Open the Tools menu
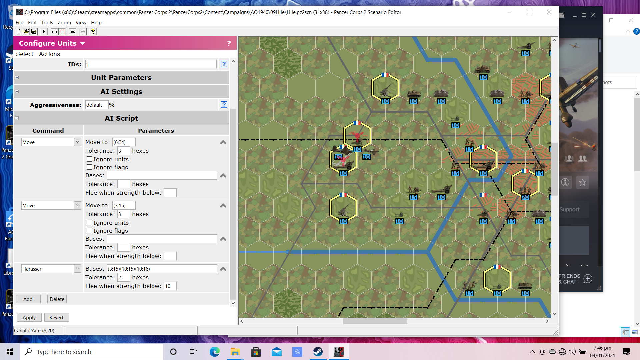 coord(47,23)
